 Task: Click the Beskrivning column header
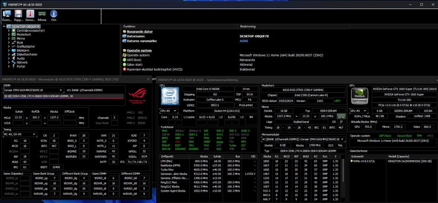293,26
